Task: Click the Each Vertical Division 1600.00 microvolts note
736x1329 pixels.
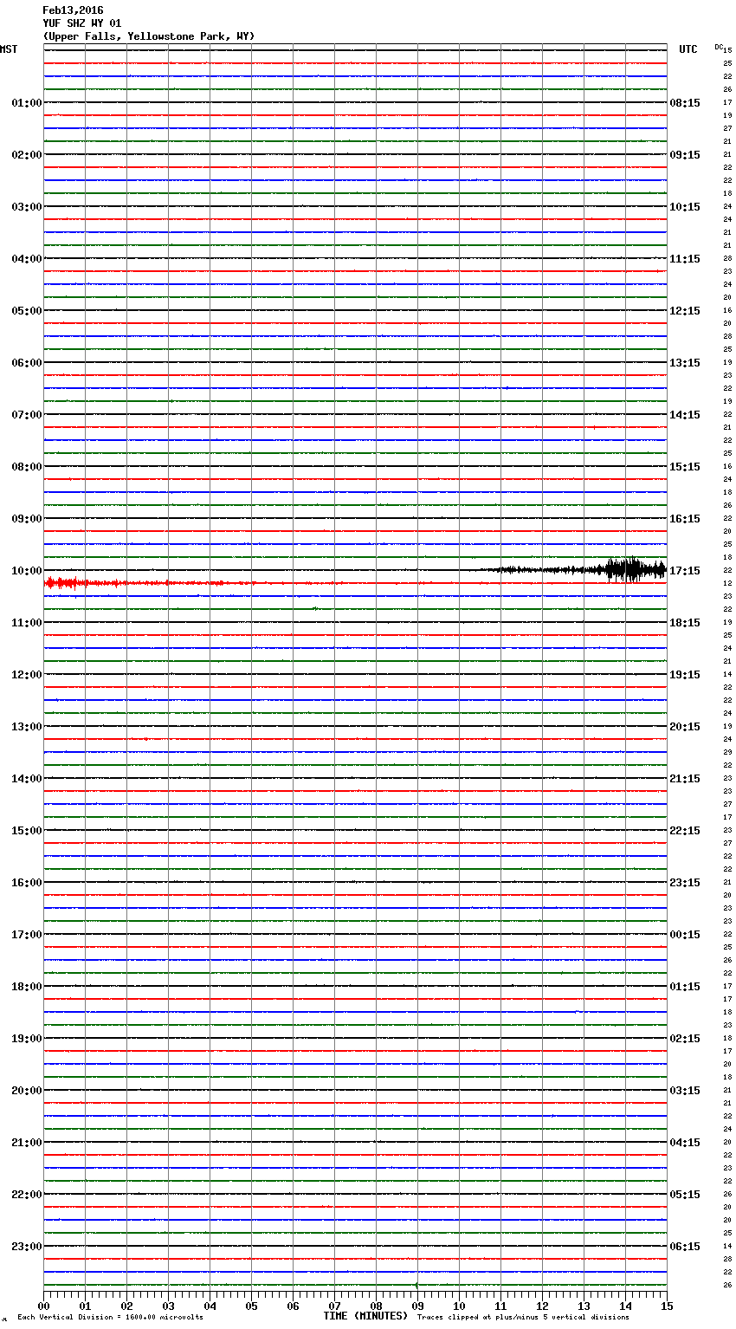Action: 110,1318
